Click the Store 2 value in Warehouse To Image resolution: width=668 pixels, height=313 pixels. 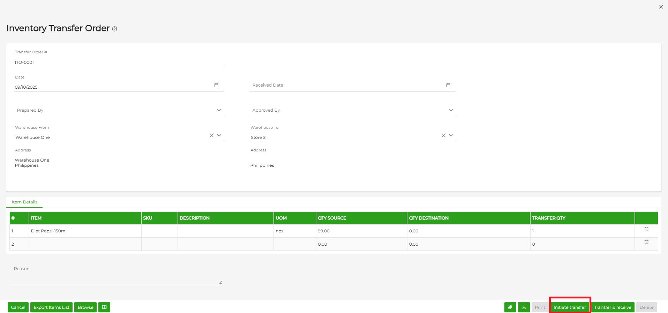[x=258, y=137]
